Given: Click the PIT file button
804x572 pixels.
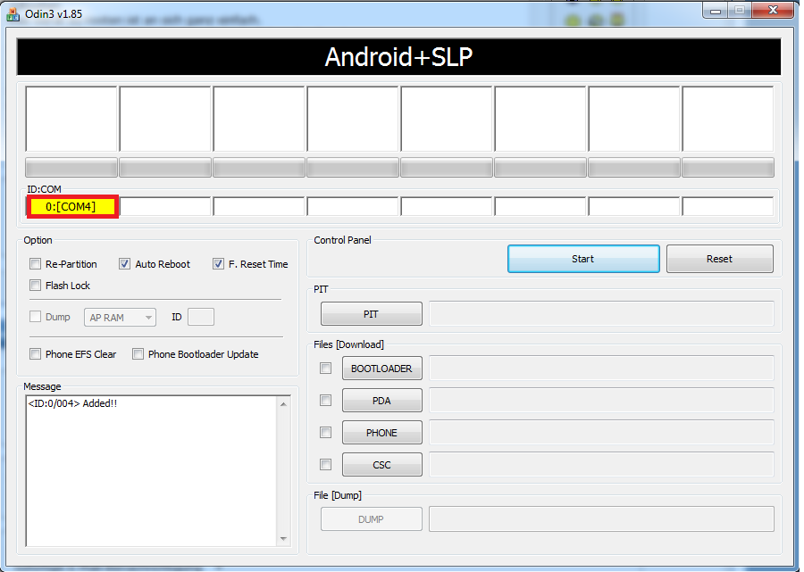Looking at the screenshot, I should point(372,314).
